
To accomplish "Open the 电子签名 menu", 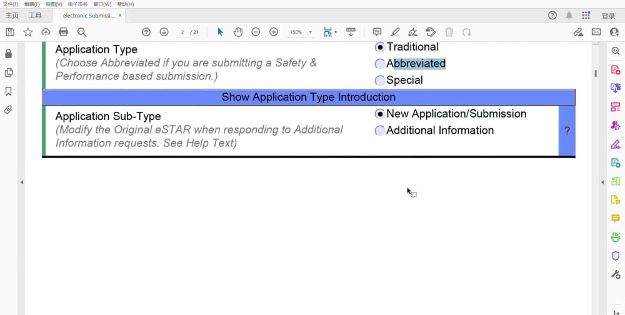I will tap(77, 4).
